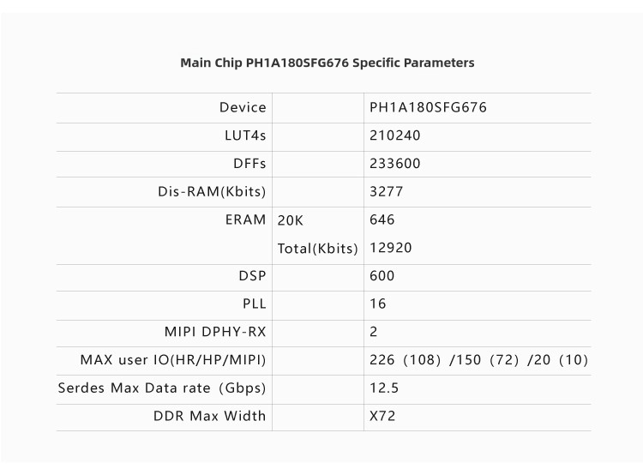Select the ERAM row label

click(245, 219)
